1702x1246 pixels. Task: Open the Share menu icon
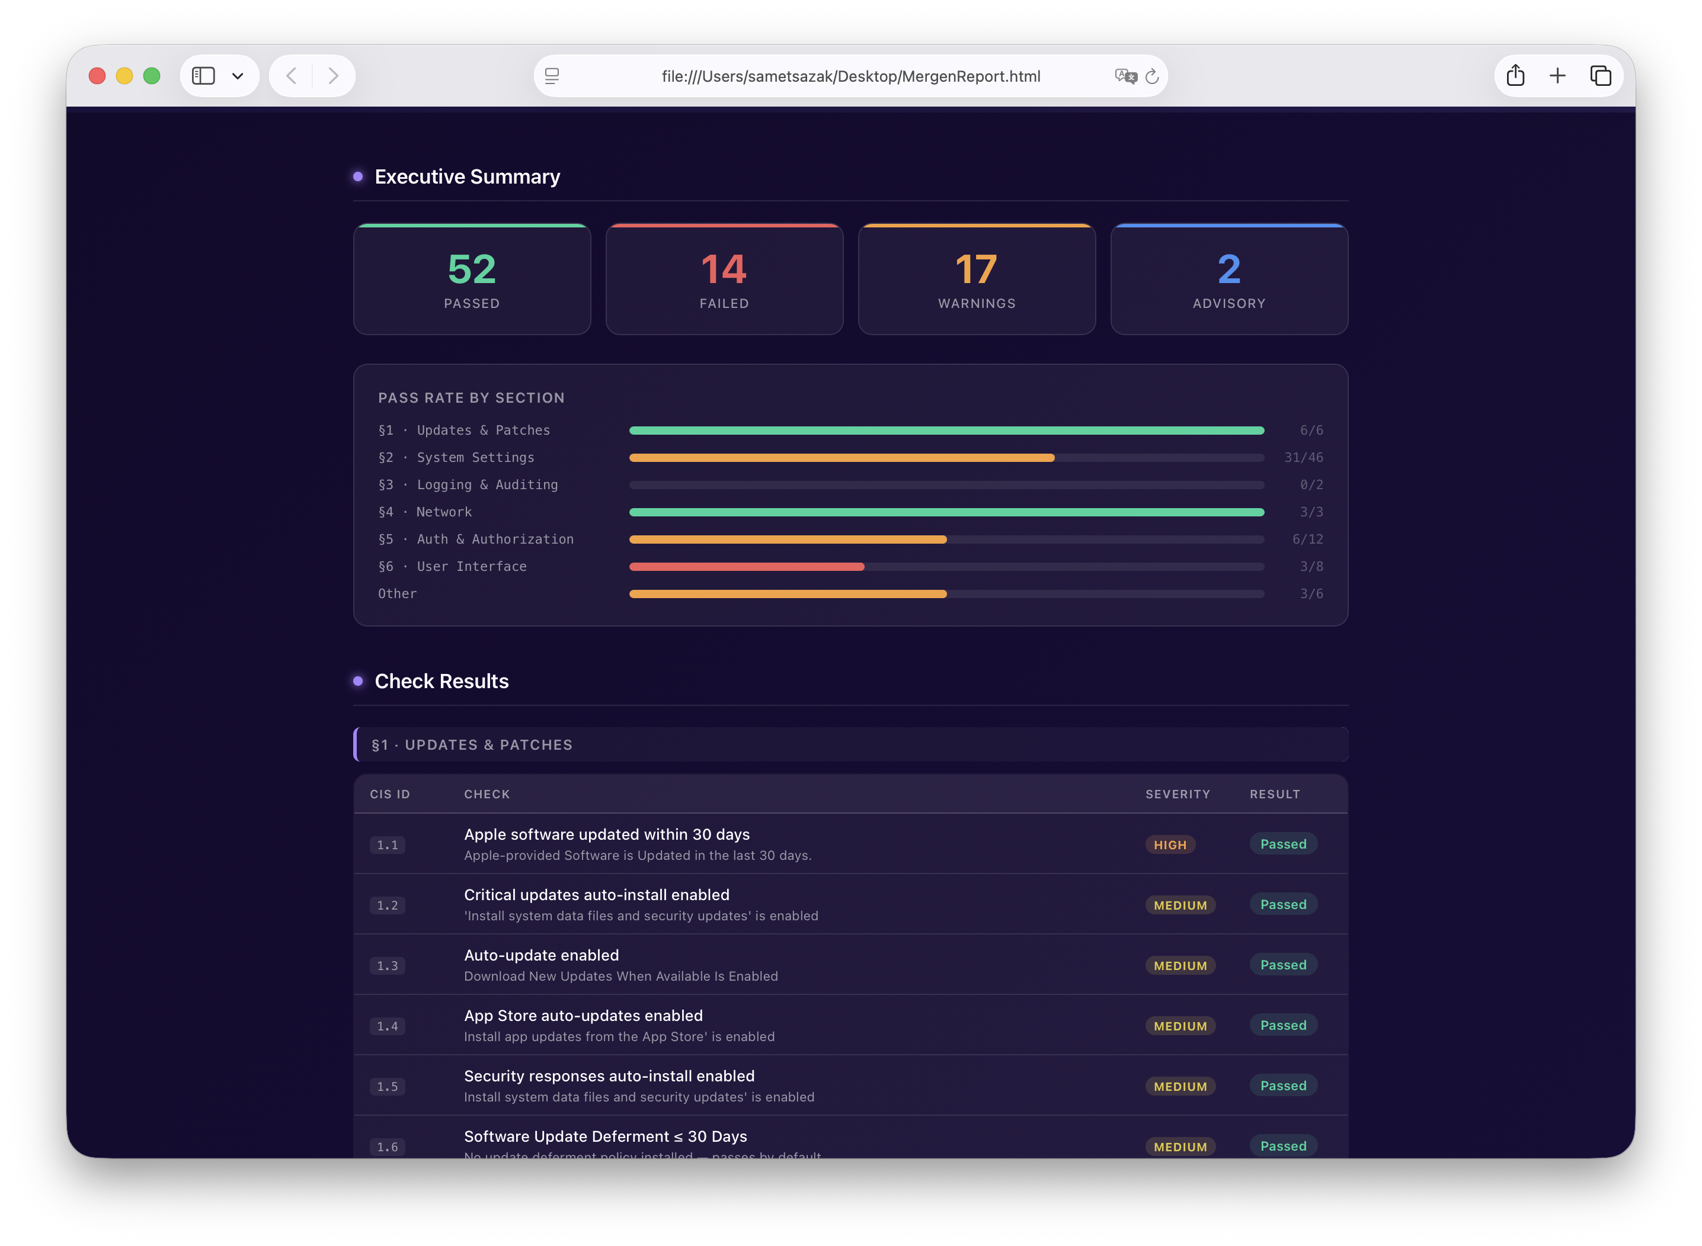pyautogui.click(x=1515, y=75)
